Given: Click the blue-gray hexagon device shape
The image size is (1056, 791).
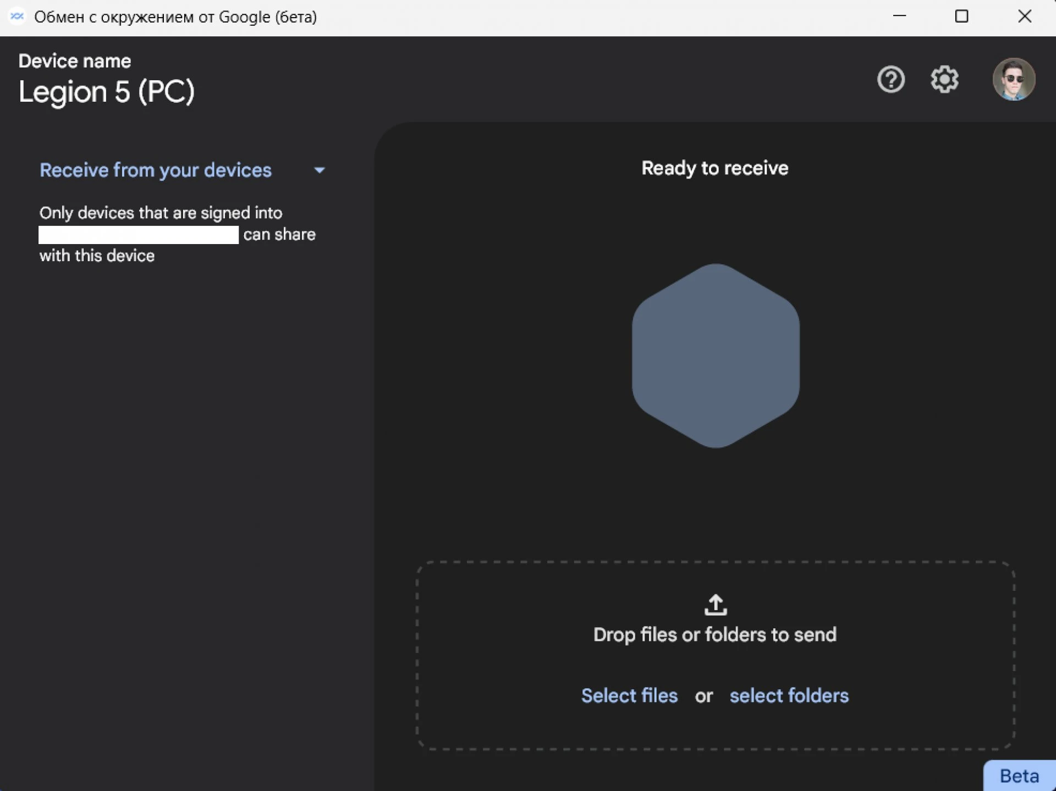Looking at the screenshot, I should 715,356.
